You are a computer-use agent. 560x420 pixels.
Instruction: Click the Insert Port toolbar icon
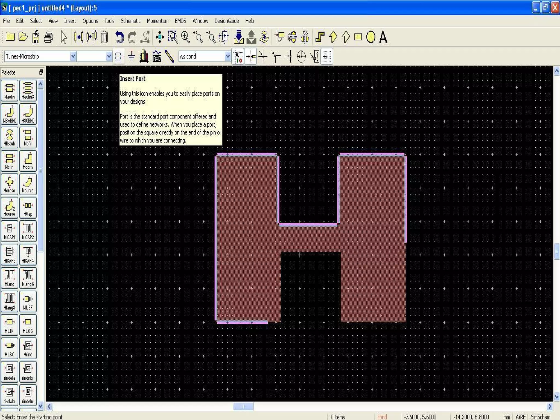click(x=119, y=56)
